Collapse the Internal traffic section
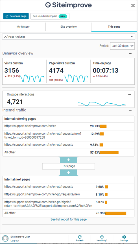138x244 pixels. [x=130, y=110]
